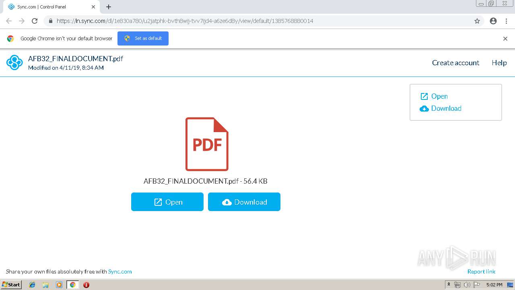Close the Sync.com Control Panel tab
Screen dimensions: 515x290
tap(93, 7)
